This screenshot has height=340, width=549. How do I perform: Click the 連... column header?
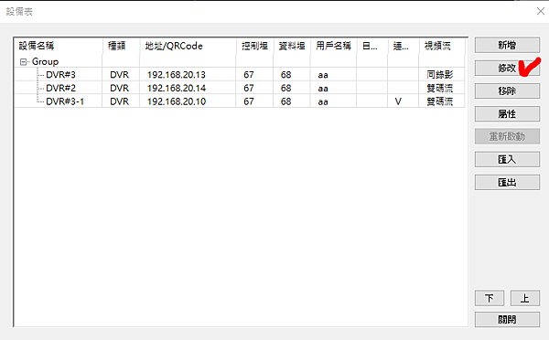(404, 46)
